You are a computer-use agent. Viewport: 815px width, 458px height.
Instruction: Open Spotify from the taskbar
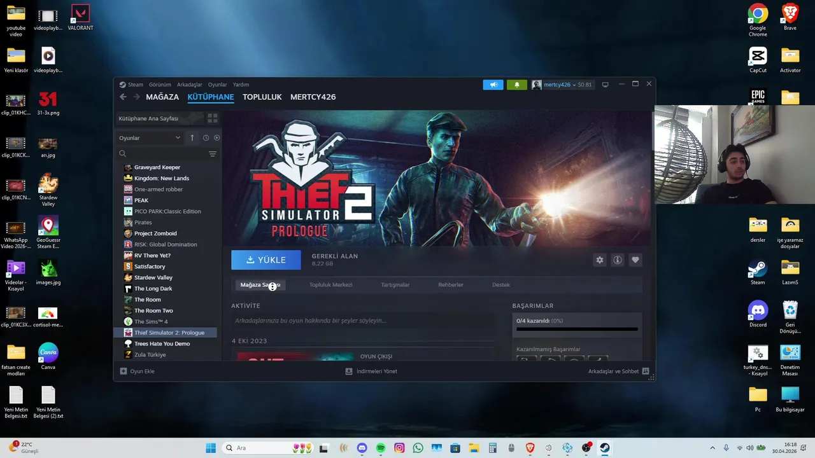pyautogui.click(x=381, y=448)
